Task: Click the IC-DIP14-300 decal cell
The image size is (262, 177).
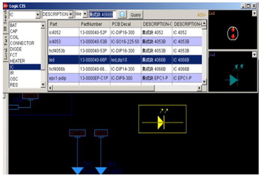Action: 126,69
